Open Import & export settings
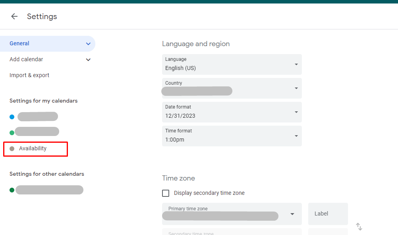The width and height of the screenshot is (398, 235). pos(29,75)
